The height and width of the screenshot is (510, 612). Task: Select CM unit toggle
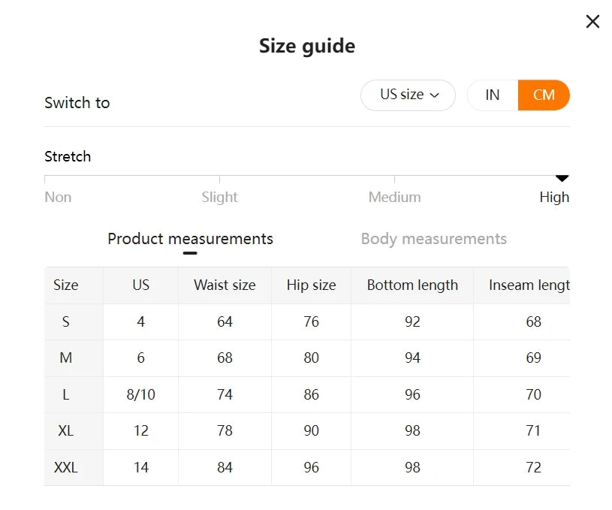(544, 95)
